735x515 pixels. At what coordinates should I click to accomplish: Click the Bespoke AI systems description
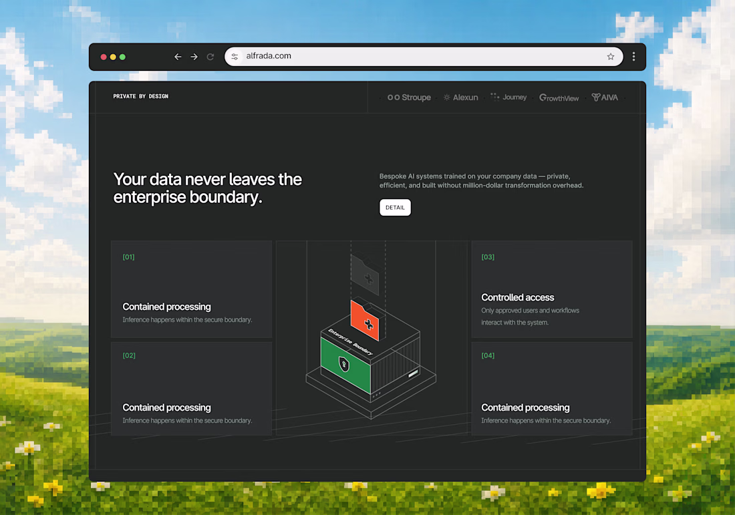coord(481,181)
